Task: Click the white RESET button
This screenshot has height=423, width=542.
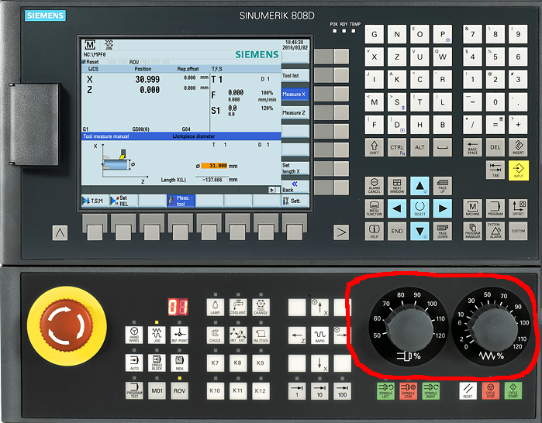Action: tap(468, 390)
